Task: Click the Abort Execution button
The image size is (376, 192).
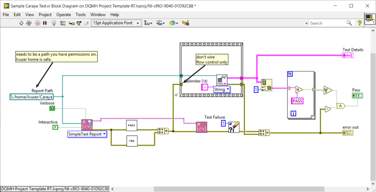Action: pyautogui.click(x=37, y=23)
